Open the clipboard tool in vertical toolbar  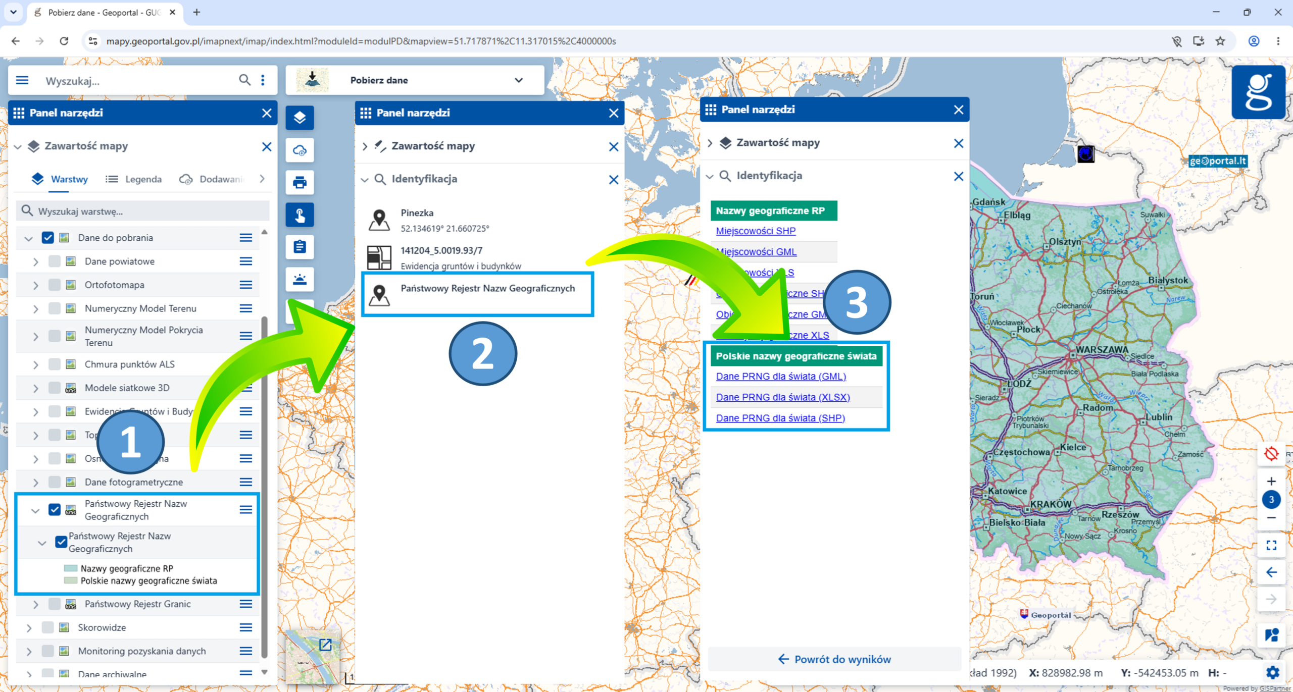click(x=300, y=247)
